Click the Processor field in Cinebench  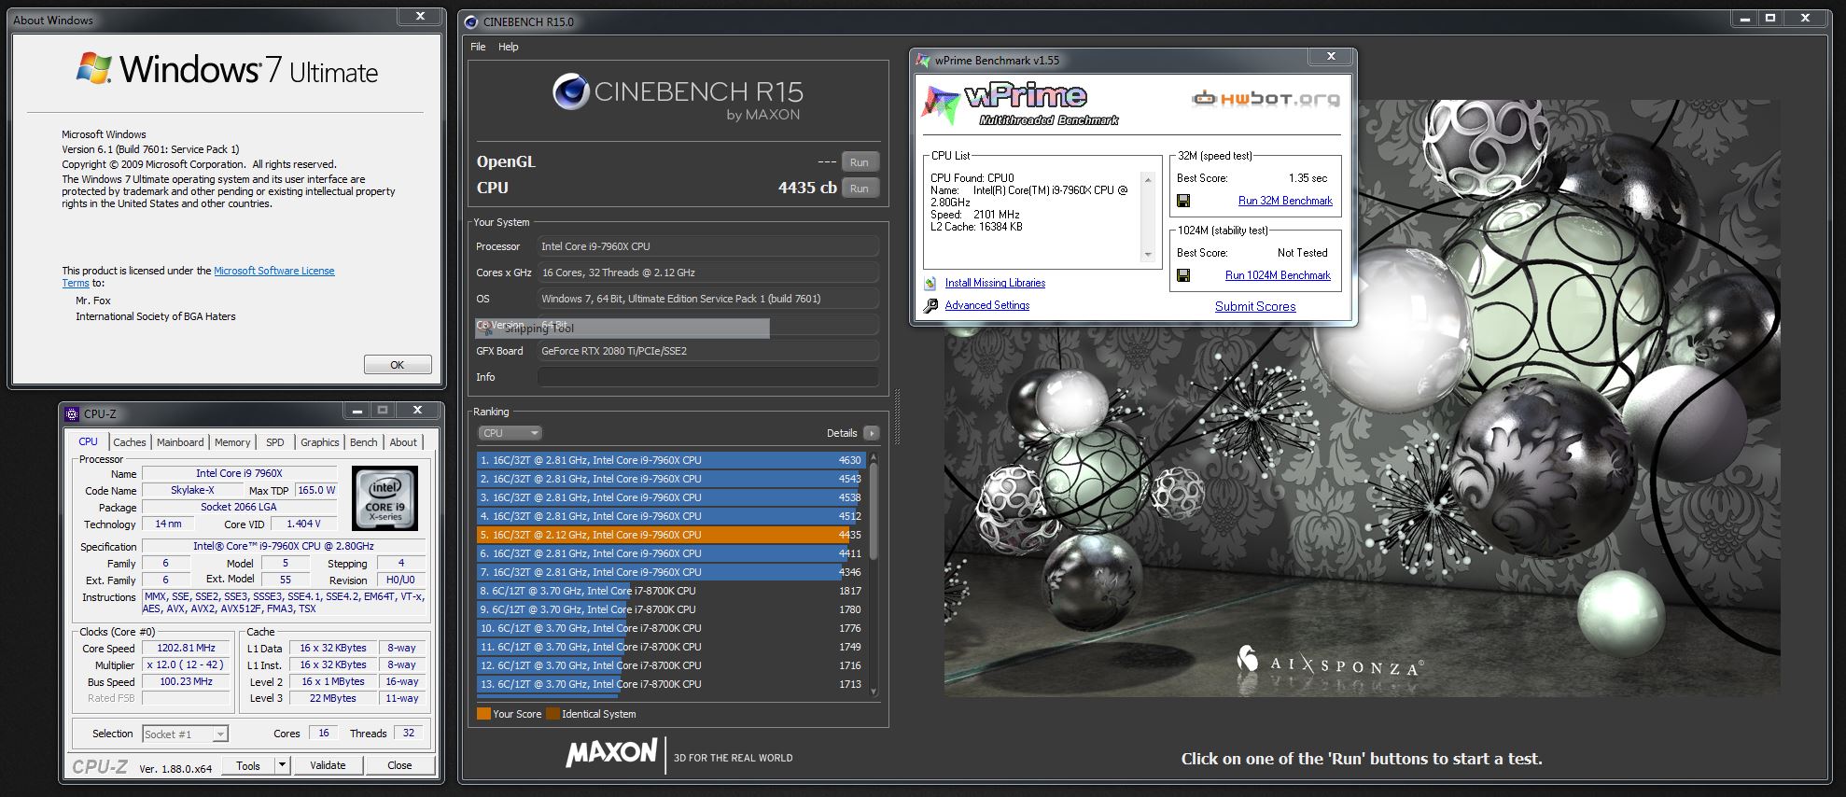pyautogui.click(x=707, y=246)
